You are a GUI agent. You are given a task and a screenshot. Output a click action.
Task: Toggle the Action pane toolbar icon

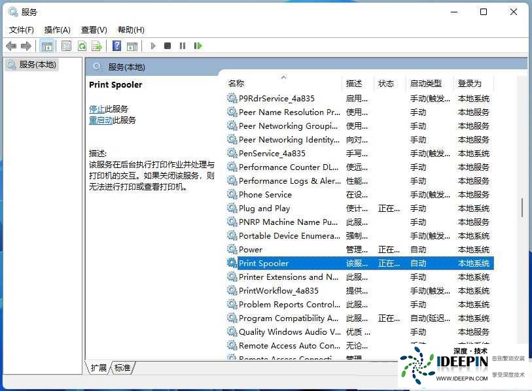tap(132, 46)
